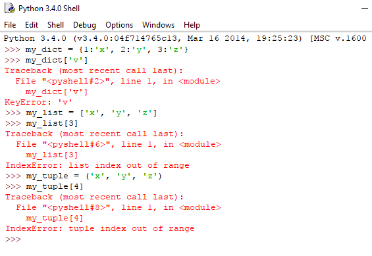Click the pyshell#6 traceback file line

(119, 144)
